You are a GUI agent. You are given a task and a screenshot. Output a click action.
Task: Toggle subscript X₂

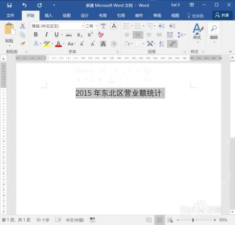click(79, 35)
